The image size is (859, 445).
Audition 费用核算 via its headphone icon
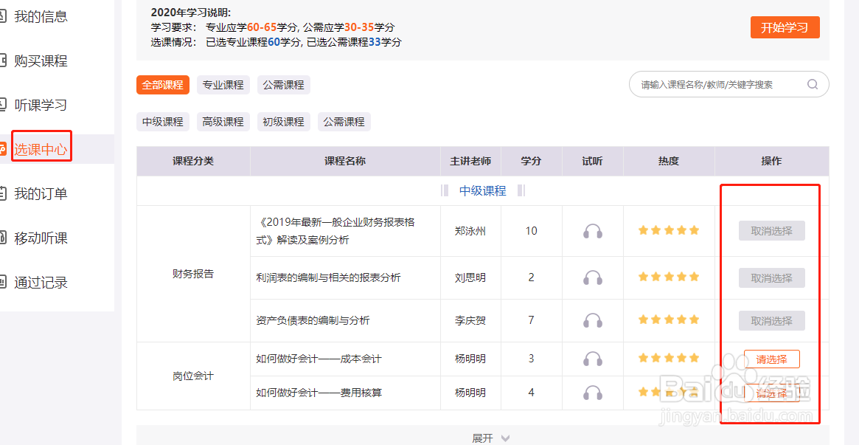click(x=593, y=393)
